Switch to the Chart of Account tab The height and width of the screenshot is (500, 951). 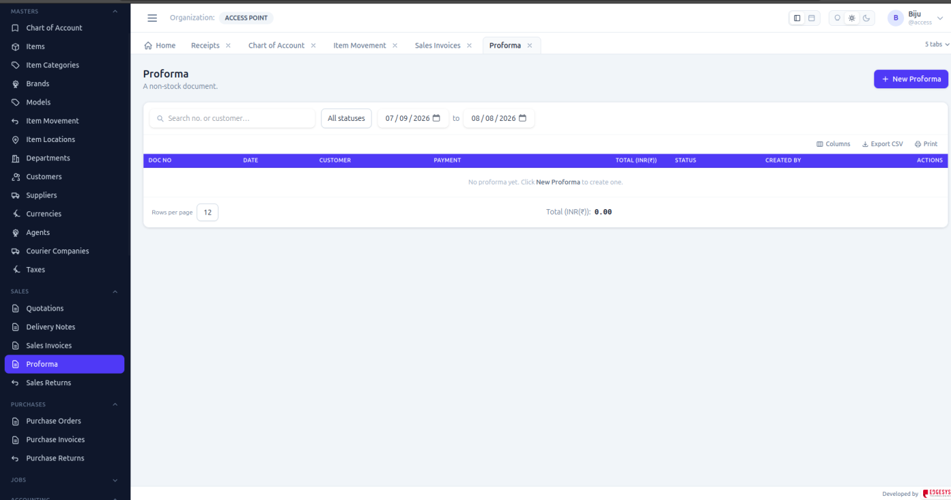[x=276, y=46]
